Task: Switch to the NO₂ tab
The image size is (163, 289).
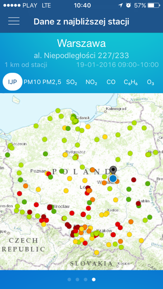Action: pos(91,82)
